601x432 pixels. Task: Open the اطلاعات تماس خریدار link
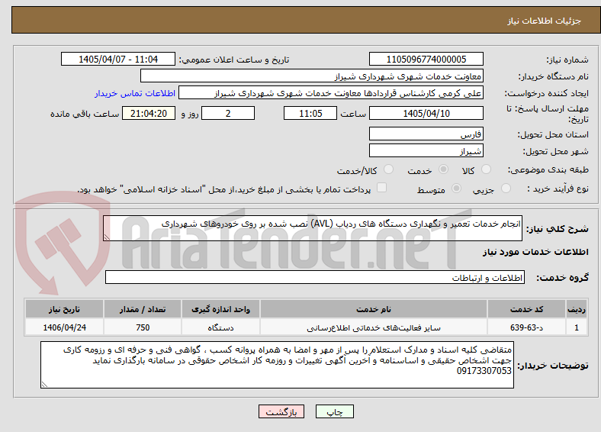[135, 93]
